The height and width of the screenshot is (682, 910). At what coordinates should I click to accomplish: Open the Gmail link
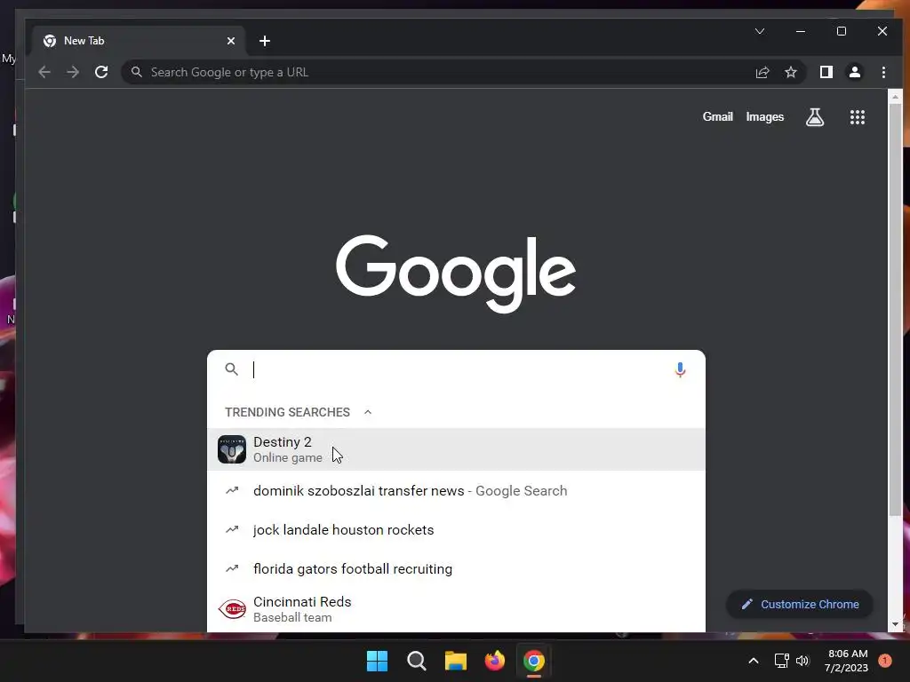coord(717,116)
